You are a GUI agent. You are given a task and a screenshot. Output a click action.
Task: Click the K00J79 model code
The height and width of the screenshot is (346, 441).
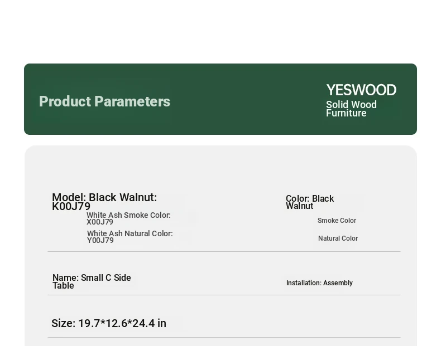71,207
